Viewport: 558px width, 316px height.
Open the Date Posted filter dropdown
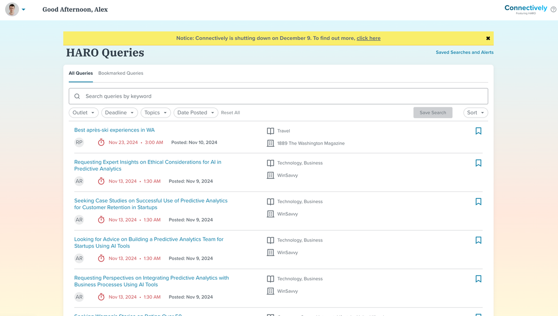(195, 112)
